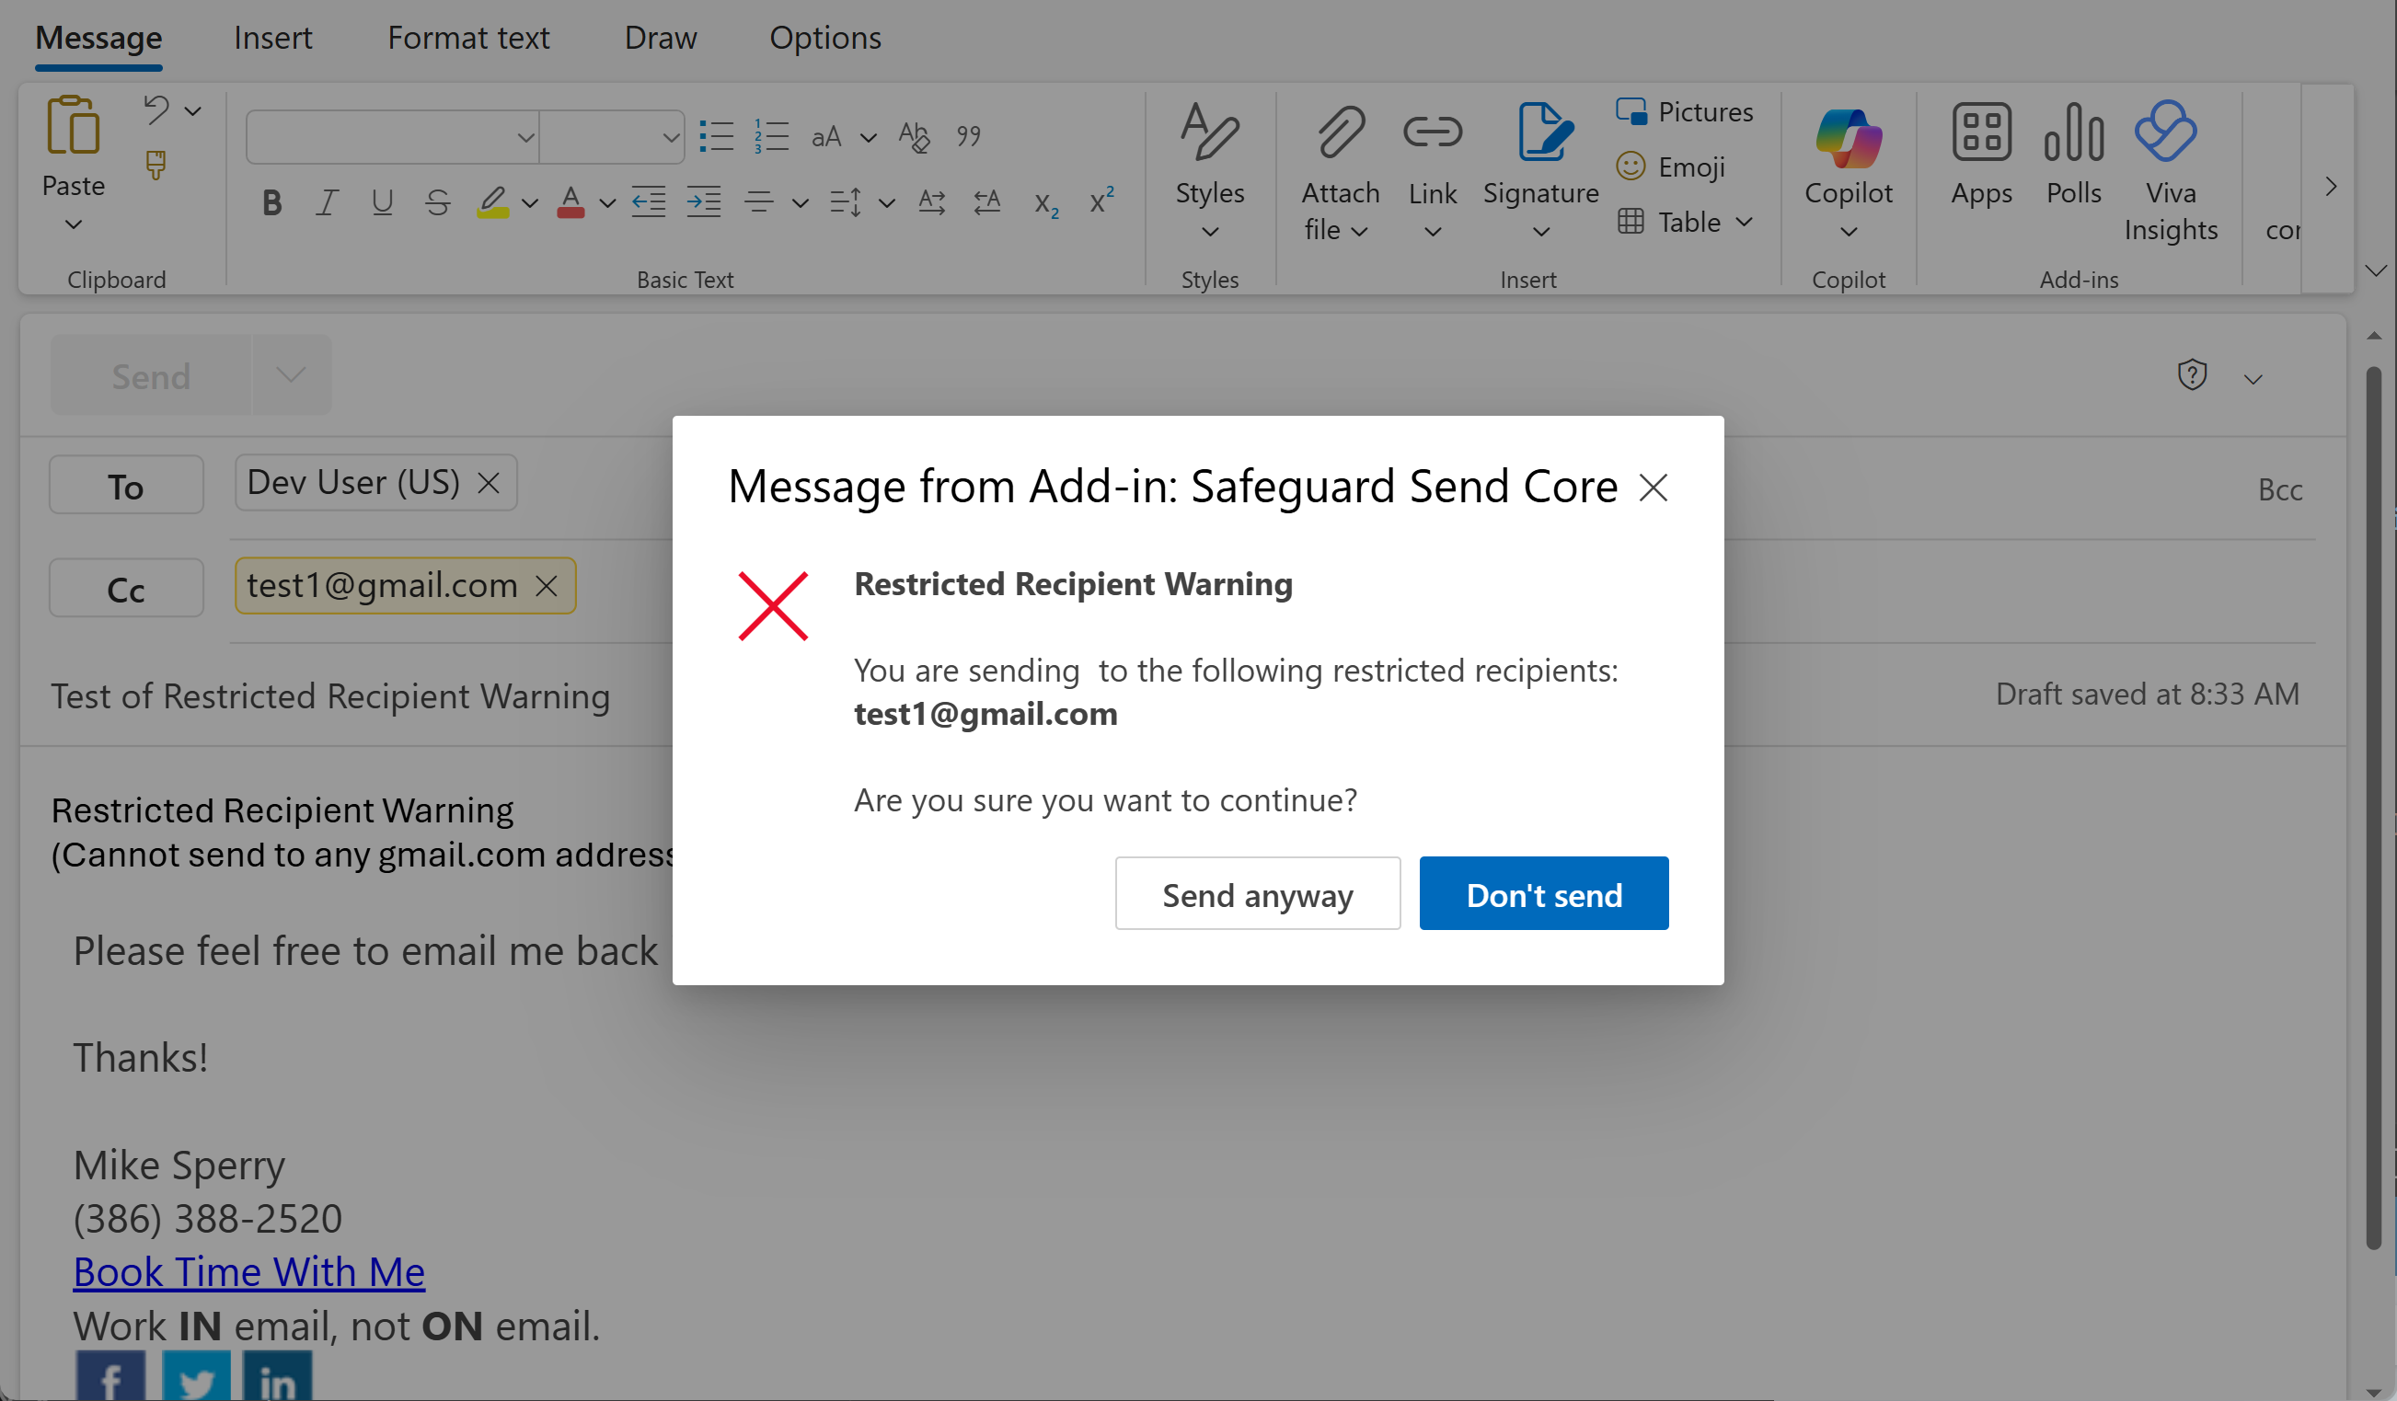This screenshot has width=2397, height=1401.
Task: Toggle Superscript formatting
Action: point(1101,201)
